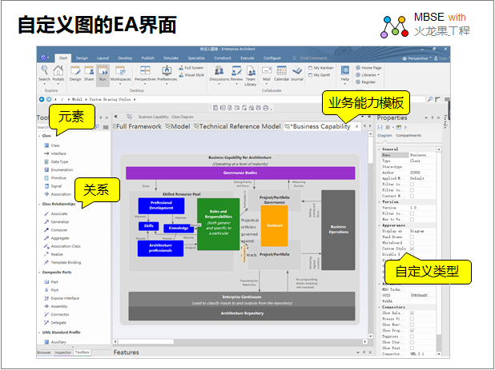Open the Perspective dropdown in title bar

(x=417, y=58)
